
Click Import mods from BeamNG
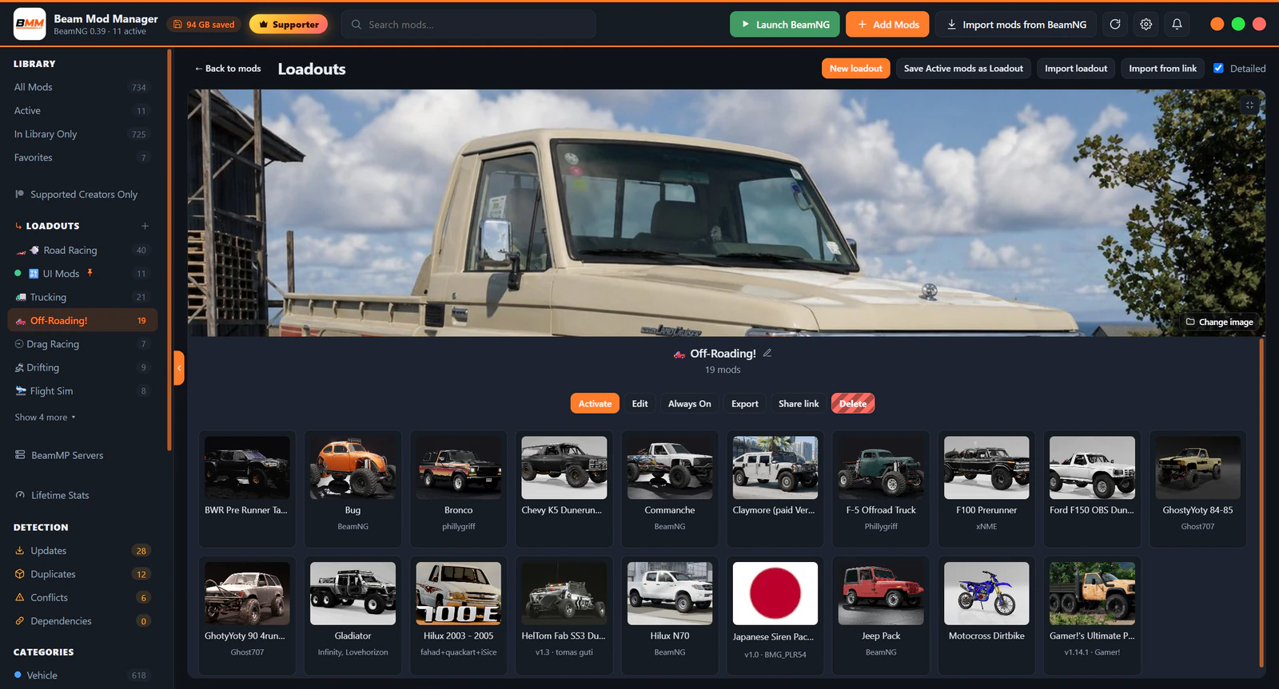click(x=1016, y=25)
